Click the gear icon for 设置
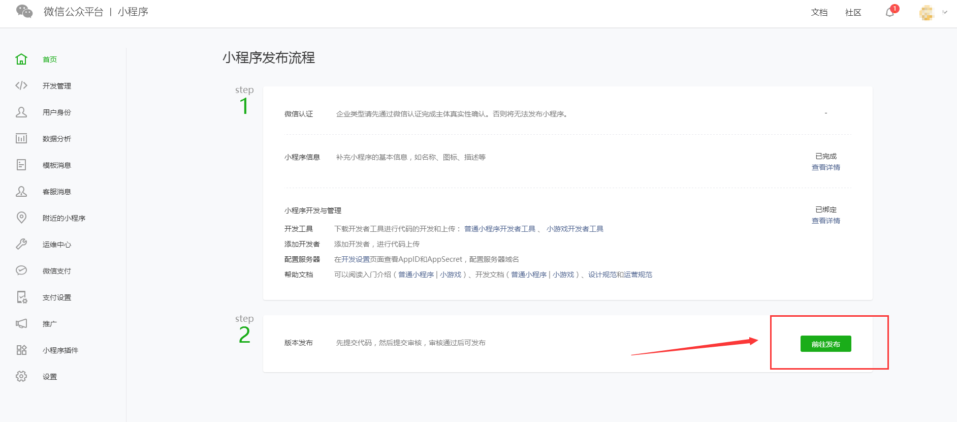This screenshot has height=422, width=957. pyautogui.click(x=21, y=376)
